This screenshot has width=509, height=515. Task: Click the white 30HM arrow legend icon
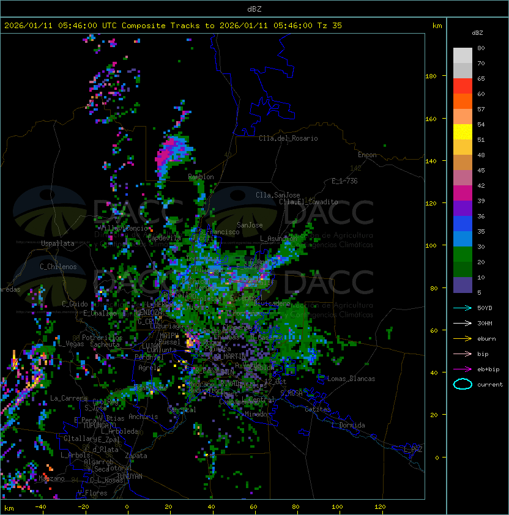[x=463, y=323]
